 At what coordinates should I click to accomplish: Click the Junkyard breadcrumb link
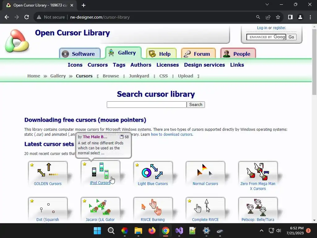coord(139,76)
